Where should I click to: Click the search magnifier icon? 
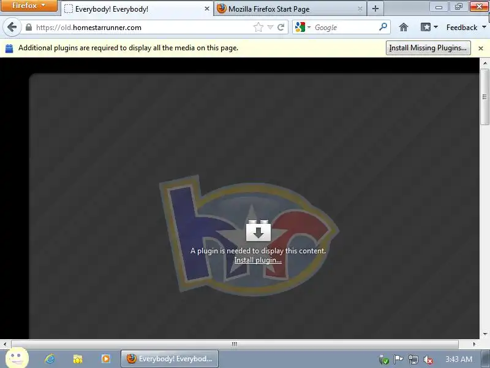pyautogui.click(x=383, y=27)
